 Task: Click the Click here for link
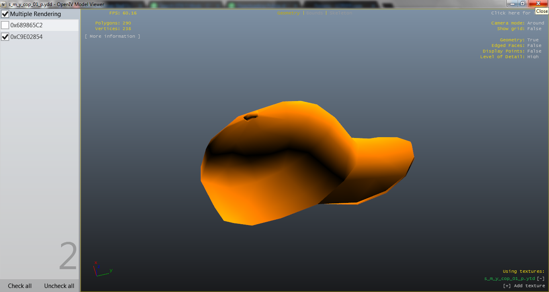click(x=513, y=13)
